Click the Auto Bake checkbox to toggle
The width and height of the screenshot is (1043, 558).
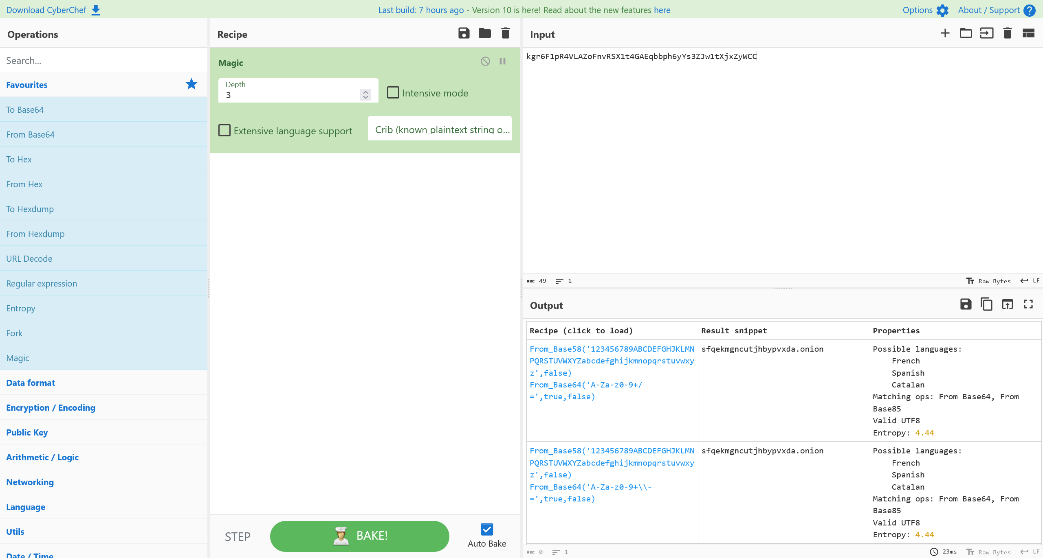(486, 529)
